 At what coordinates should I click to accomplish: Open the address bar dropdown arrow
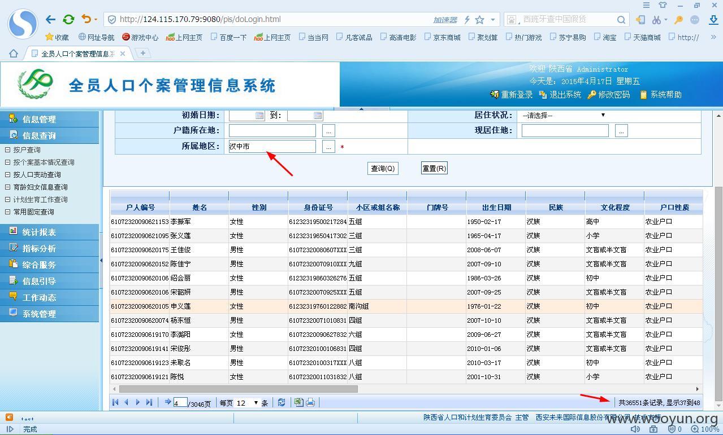[493, 20]
